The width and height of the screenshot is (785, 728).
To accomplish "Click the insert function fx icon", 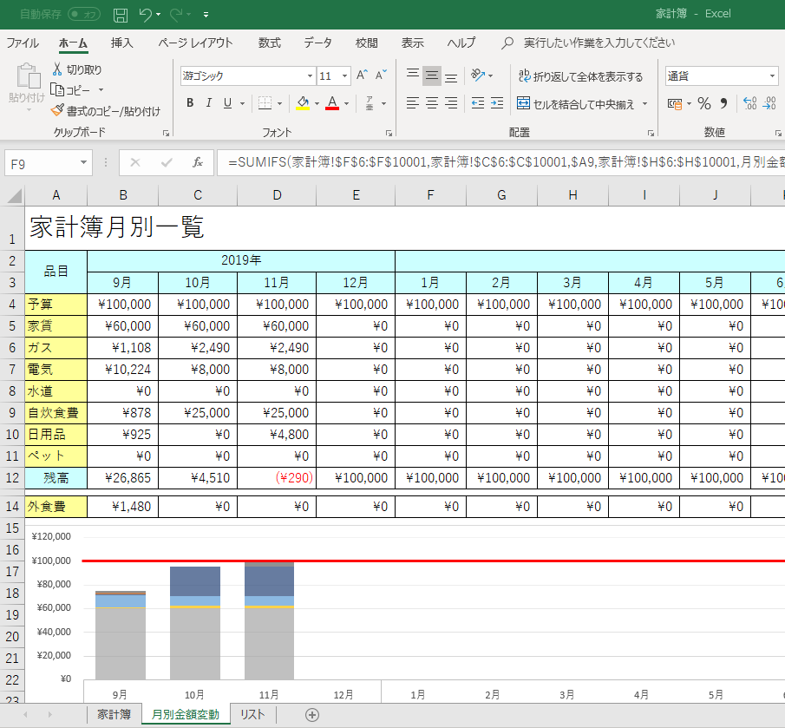I will 198,163.
